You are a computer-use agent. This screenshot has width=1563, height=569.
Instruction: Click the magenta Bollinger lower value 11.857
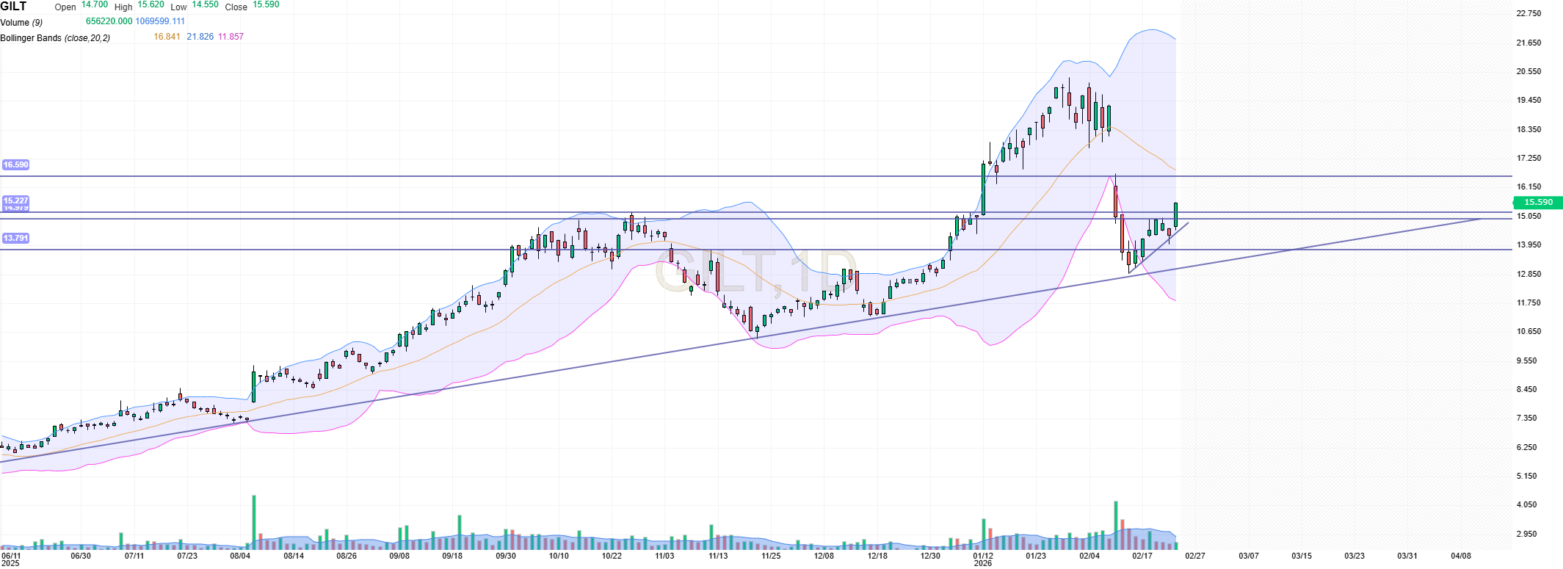231,37
